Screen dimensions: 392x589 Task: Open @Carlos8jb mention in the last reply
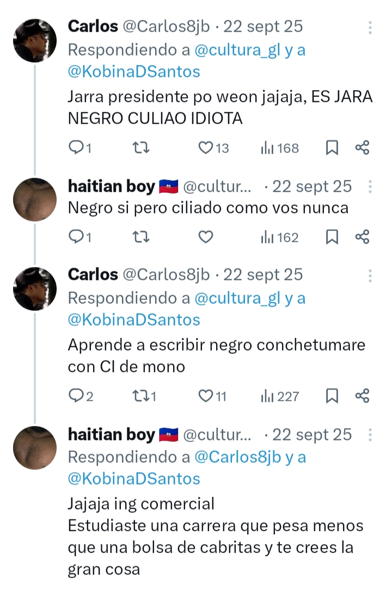238,457
